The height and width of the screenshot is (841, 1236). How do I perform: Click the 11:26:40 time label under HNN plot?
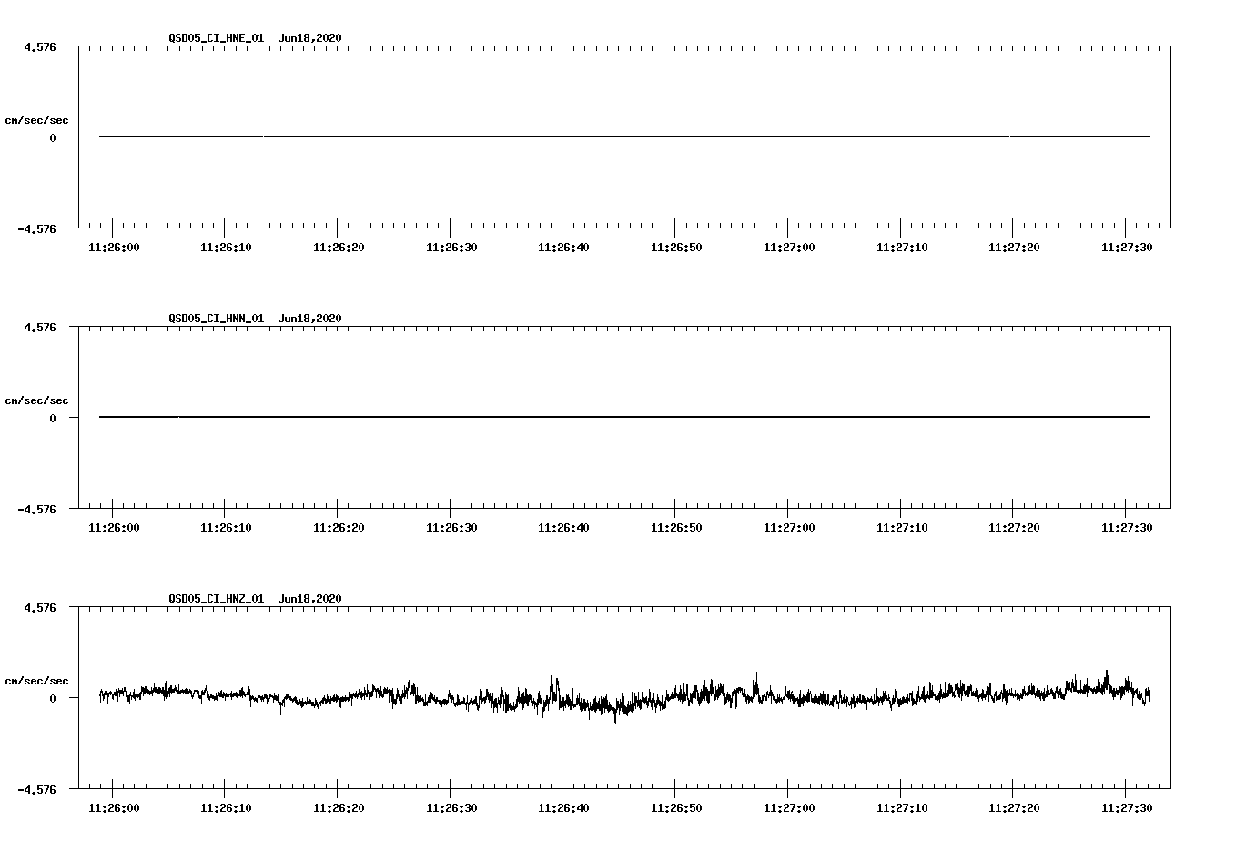[x=563, y=527]
